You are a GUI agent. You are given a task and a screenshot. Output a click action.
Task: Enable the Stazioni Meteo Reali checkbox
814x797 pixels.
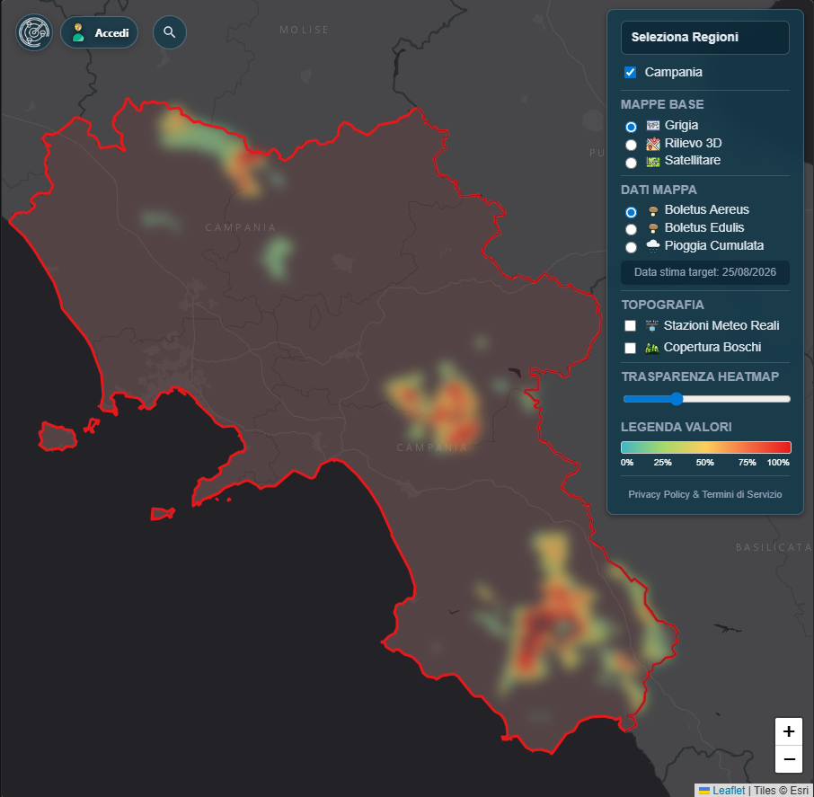[630, 325]
